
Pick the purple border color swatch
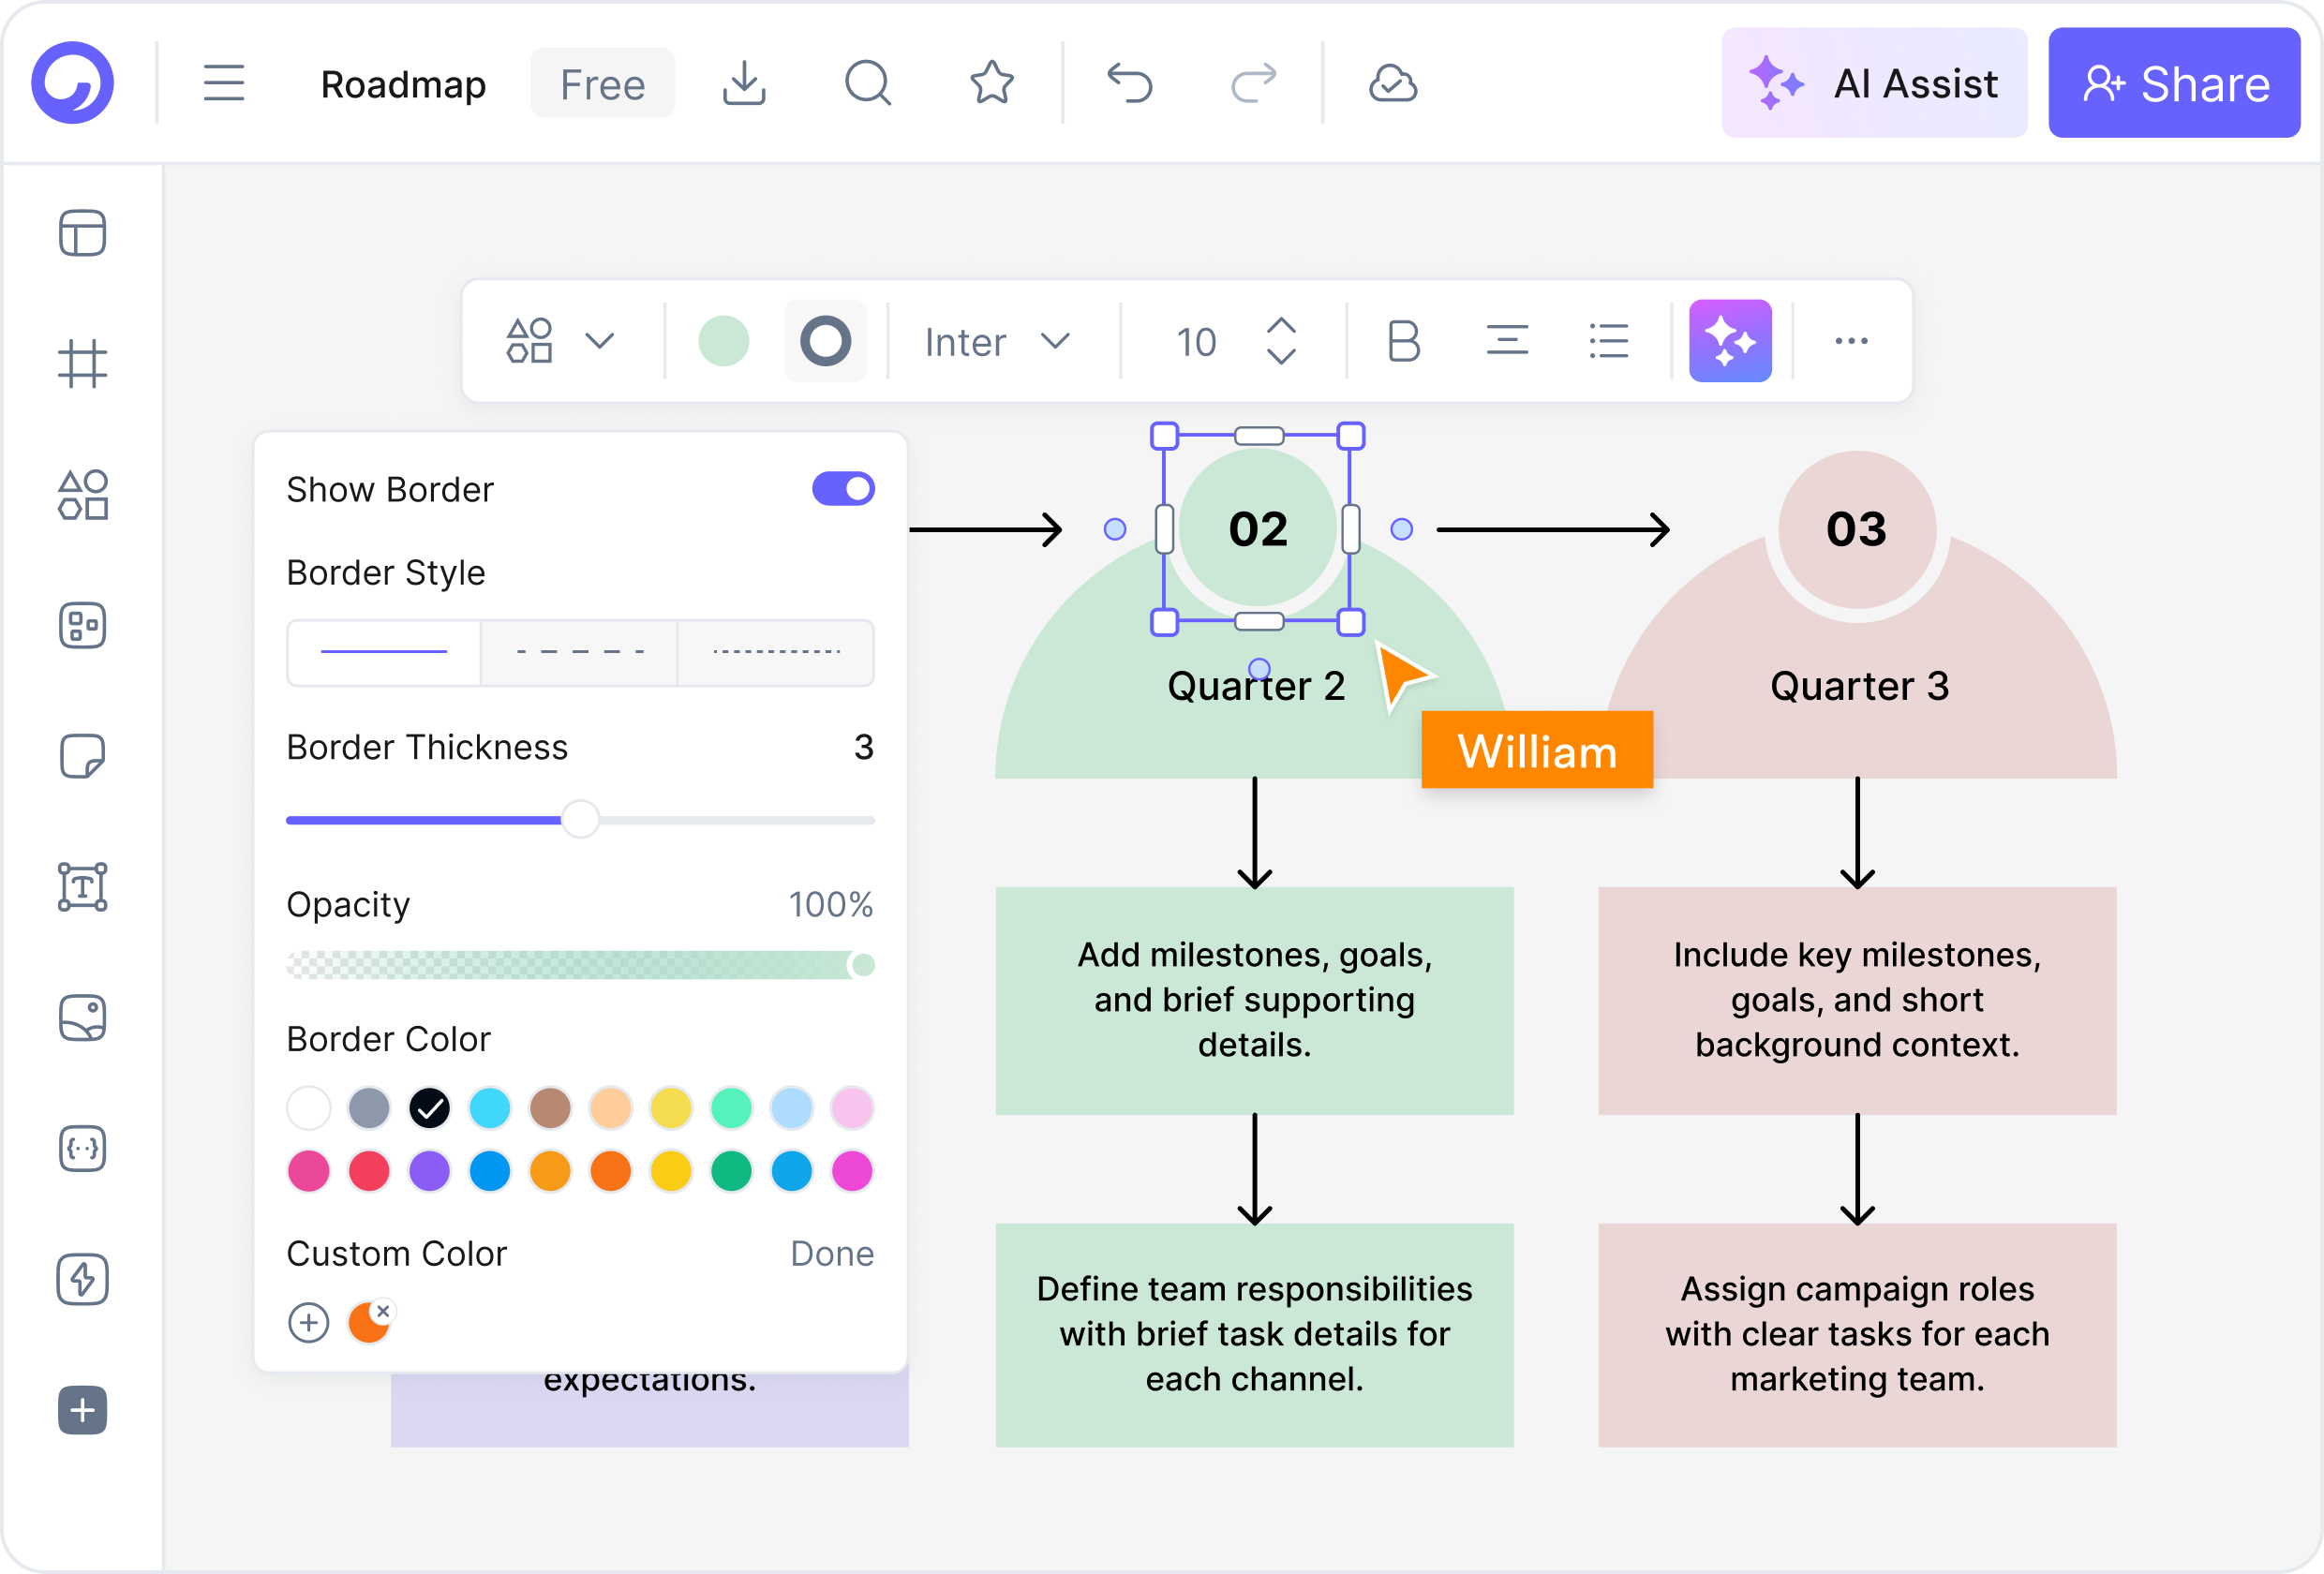[x=429, y=1171]
